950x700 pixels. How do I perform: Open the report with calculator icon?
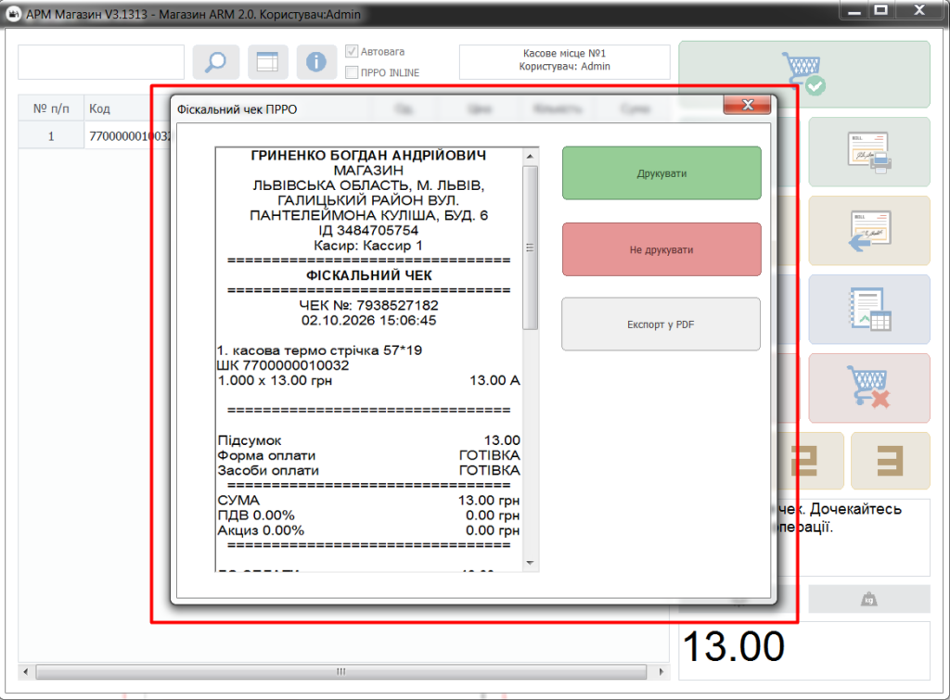(x=868, y=310)
